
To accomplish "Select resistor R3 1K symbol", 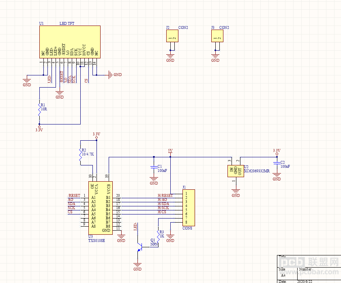I will (x=158, y=237).
